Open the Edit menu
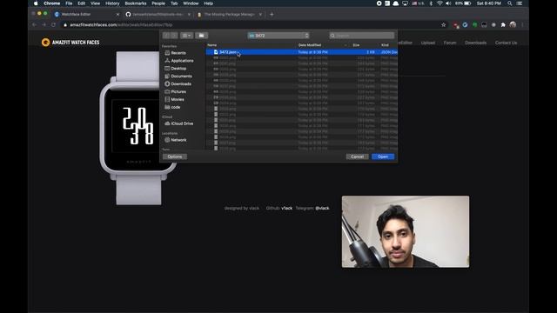 (x=81, y=3)
